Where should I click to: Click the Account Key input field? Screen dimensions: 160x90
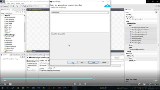tap(84, 65)
